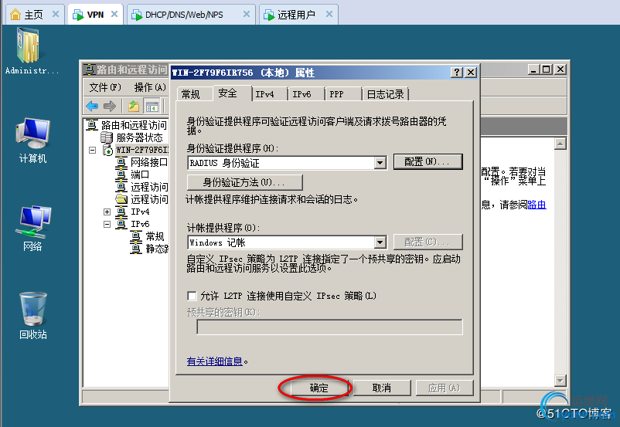Close the DHCP/DNS/Web/NPS VM tab

pos(247,14)
